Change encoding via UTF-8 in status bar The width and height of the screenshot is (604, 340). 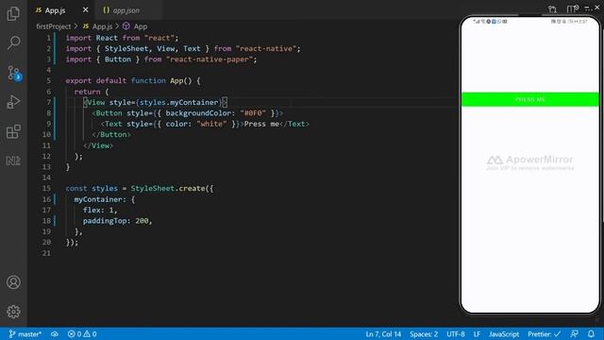(456, 333)
